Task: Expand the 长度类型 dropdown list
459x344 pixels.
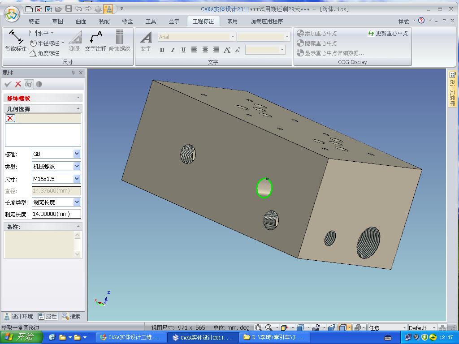Action: click(77, 202)
